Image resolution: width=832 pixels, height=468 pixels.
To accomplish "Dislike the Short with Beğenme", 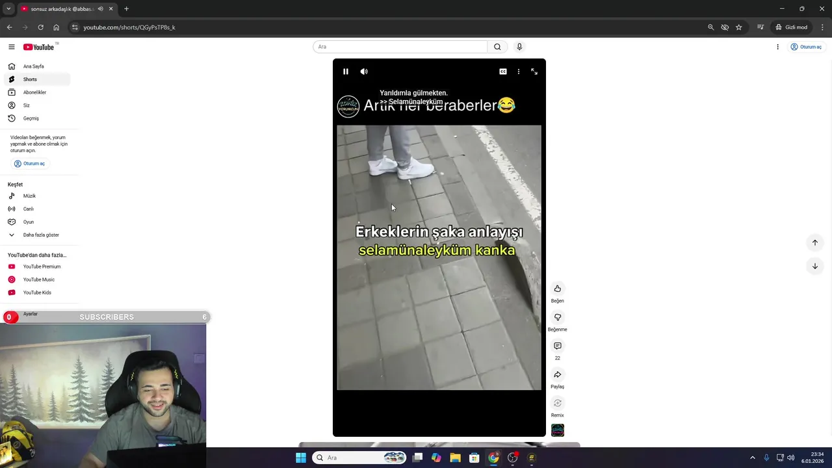I will pos(558,317).
